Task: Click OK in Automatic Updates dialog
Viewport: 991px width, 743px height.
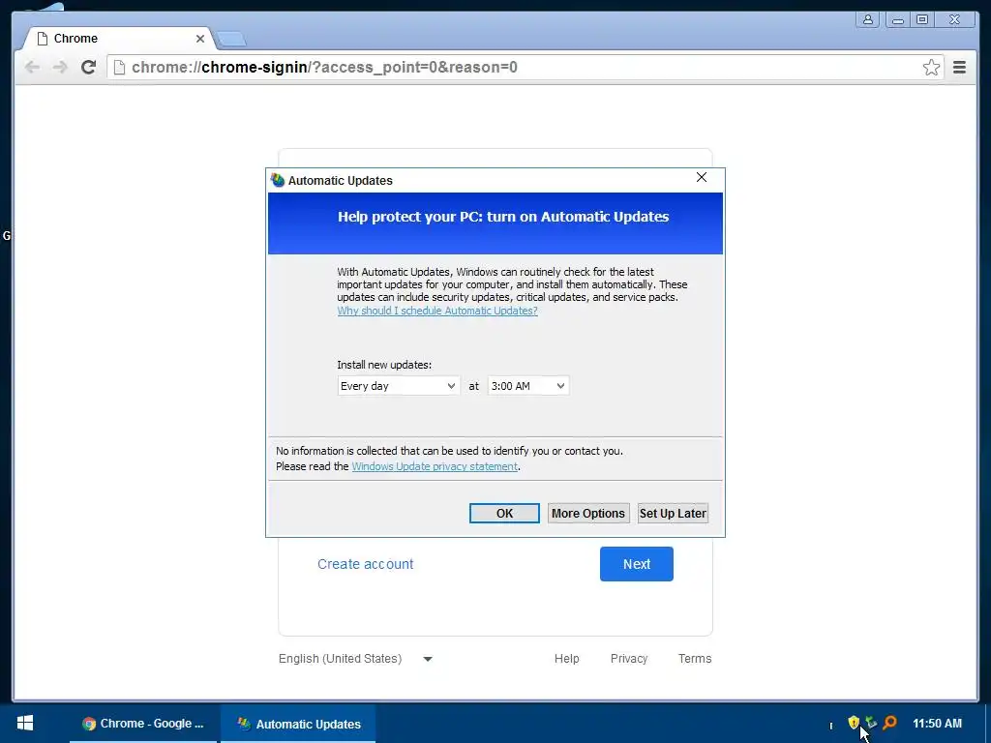Action: pyautogui.click(x=504, y=514)
